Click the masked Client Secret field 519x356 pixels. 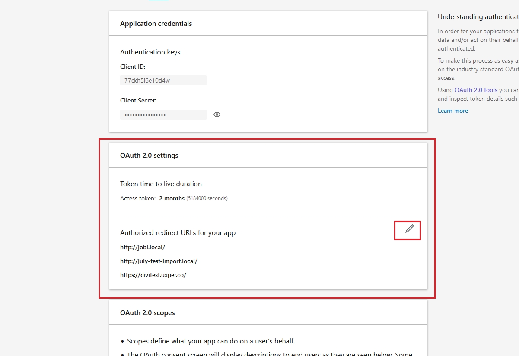pos(163,115)
